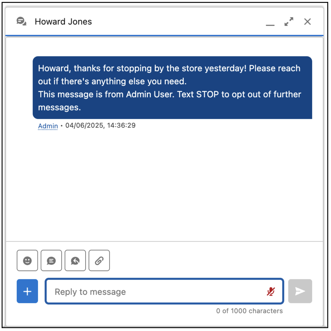Click the Reply to message input field

pyautogui.click(x=128, y=291)
